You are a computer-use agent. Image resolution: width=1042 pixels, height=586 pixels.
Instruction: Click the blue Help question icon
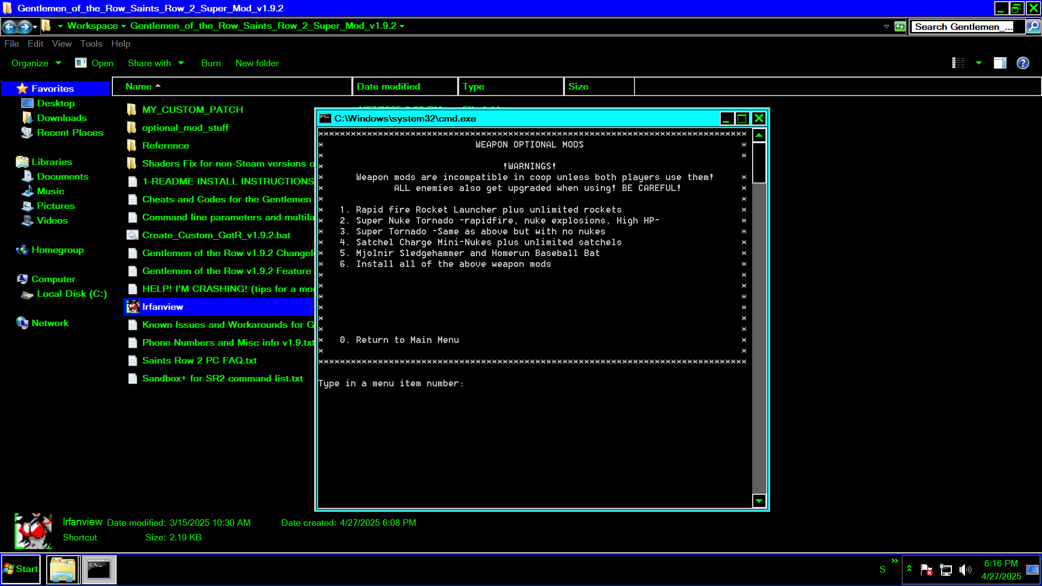pyautogui.click(x=1023, y=63)
